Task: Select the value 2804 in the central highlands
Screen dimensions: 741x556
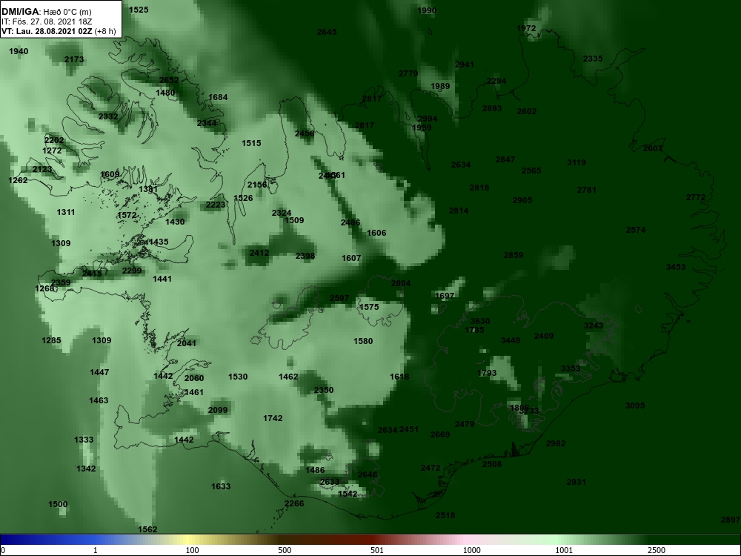Action: [401, 282]
